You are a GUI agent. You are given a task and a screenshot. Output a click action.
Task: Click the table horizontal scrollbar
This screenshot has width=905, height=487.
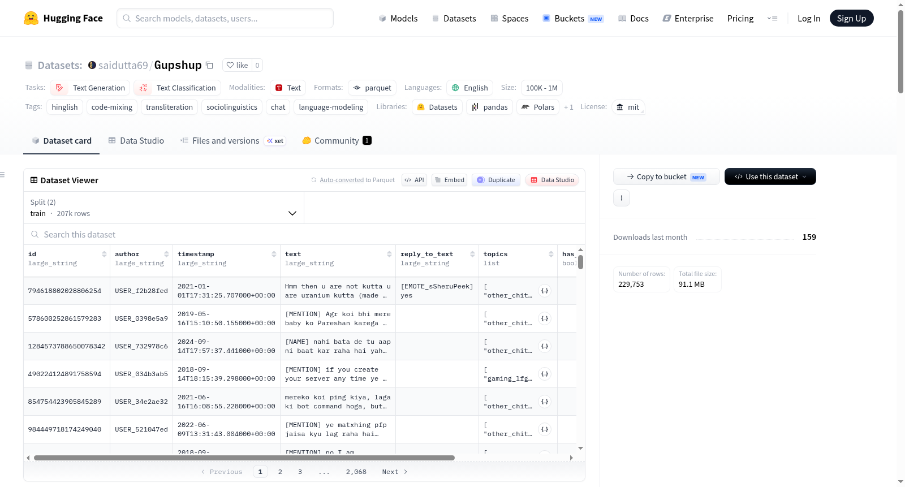(x=244, y=458)
